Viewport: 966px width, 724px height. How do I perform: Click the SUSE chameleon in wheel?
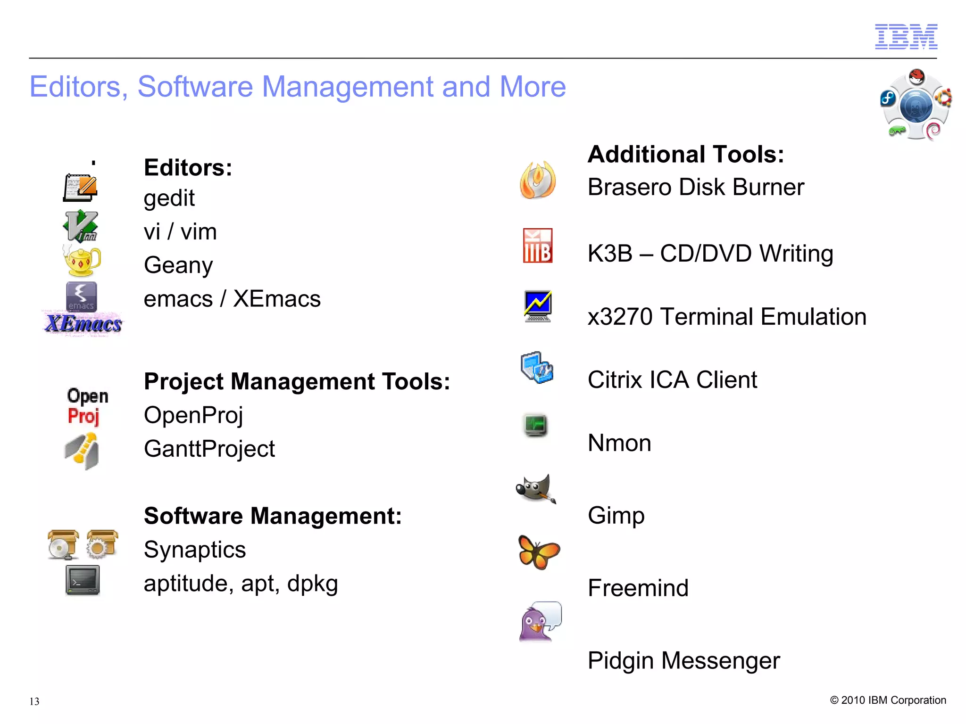click(x=897, y=131)
